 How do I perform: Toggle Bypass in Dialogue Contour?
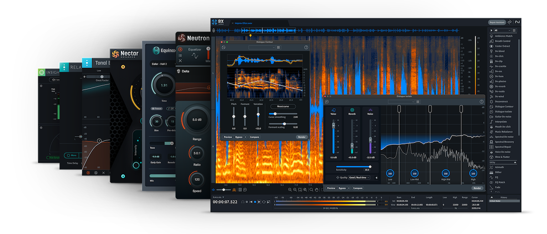[x=239, y=137]
